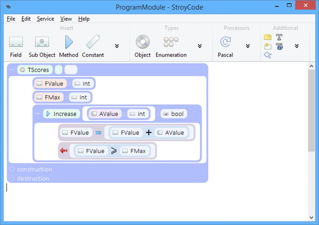Click the construction radio circle
The width and height of the screenshot is (319, 225).
pos(12,169)
